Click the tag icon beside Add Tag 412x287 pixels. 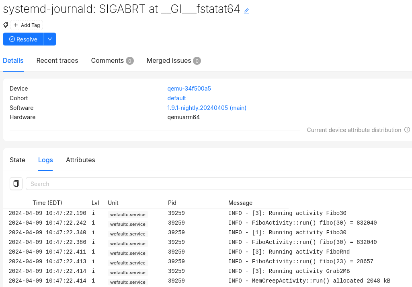(x=6, y=25)
